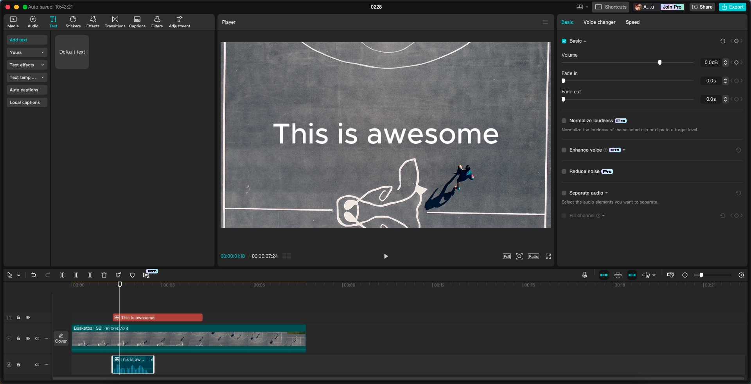Image resolution: width=751 pixels, height=384 pixels.
Task: Play the video preview
Action: point(386,256)
